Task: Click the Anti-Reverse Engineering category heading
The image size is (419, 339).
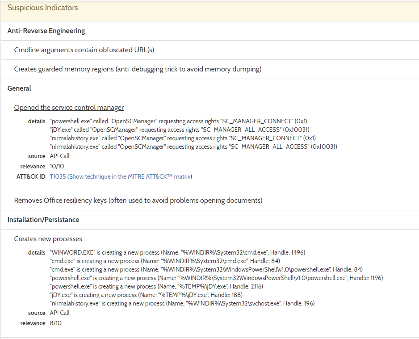Action: (x=46, y=31)
